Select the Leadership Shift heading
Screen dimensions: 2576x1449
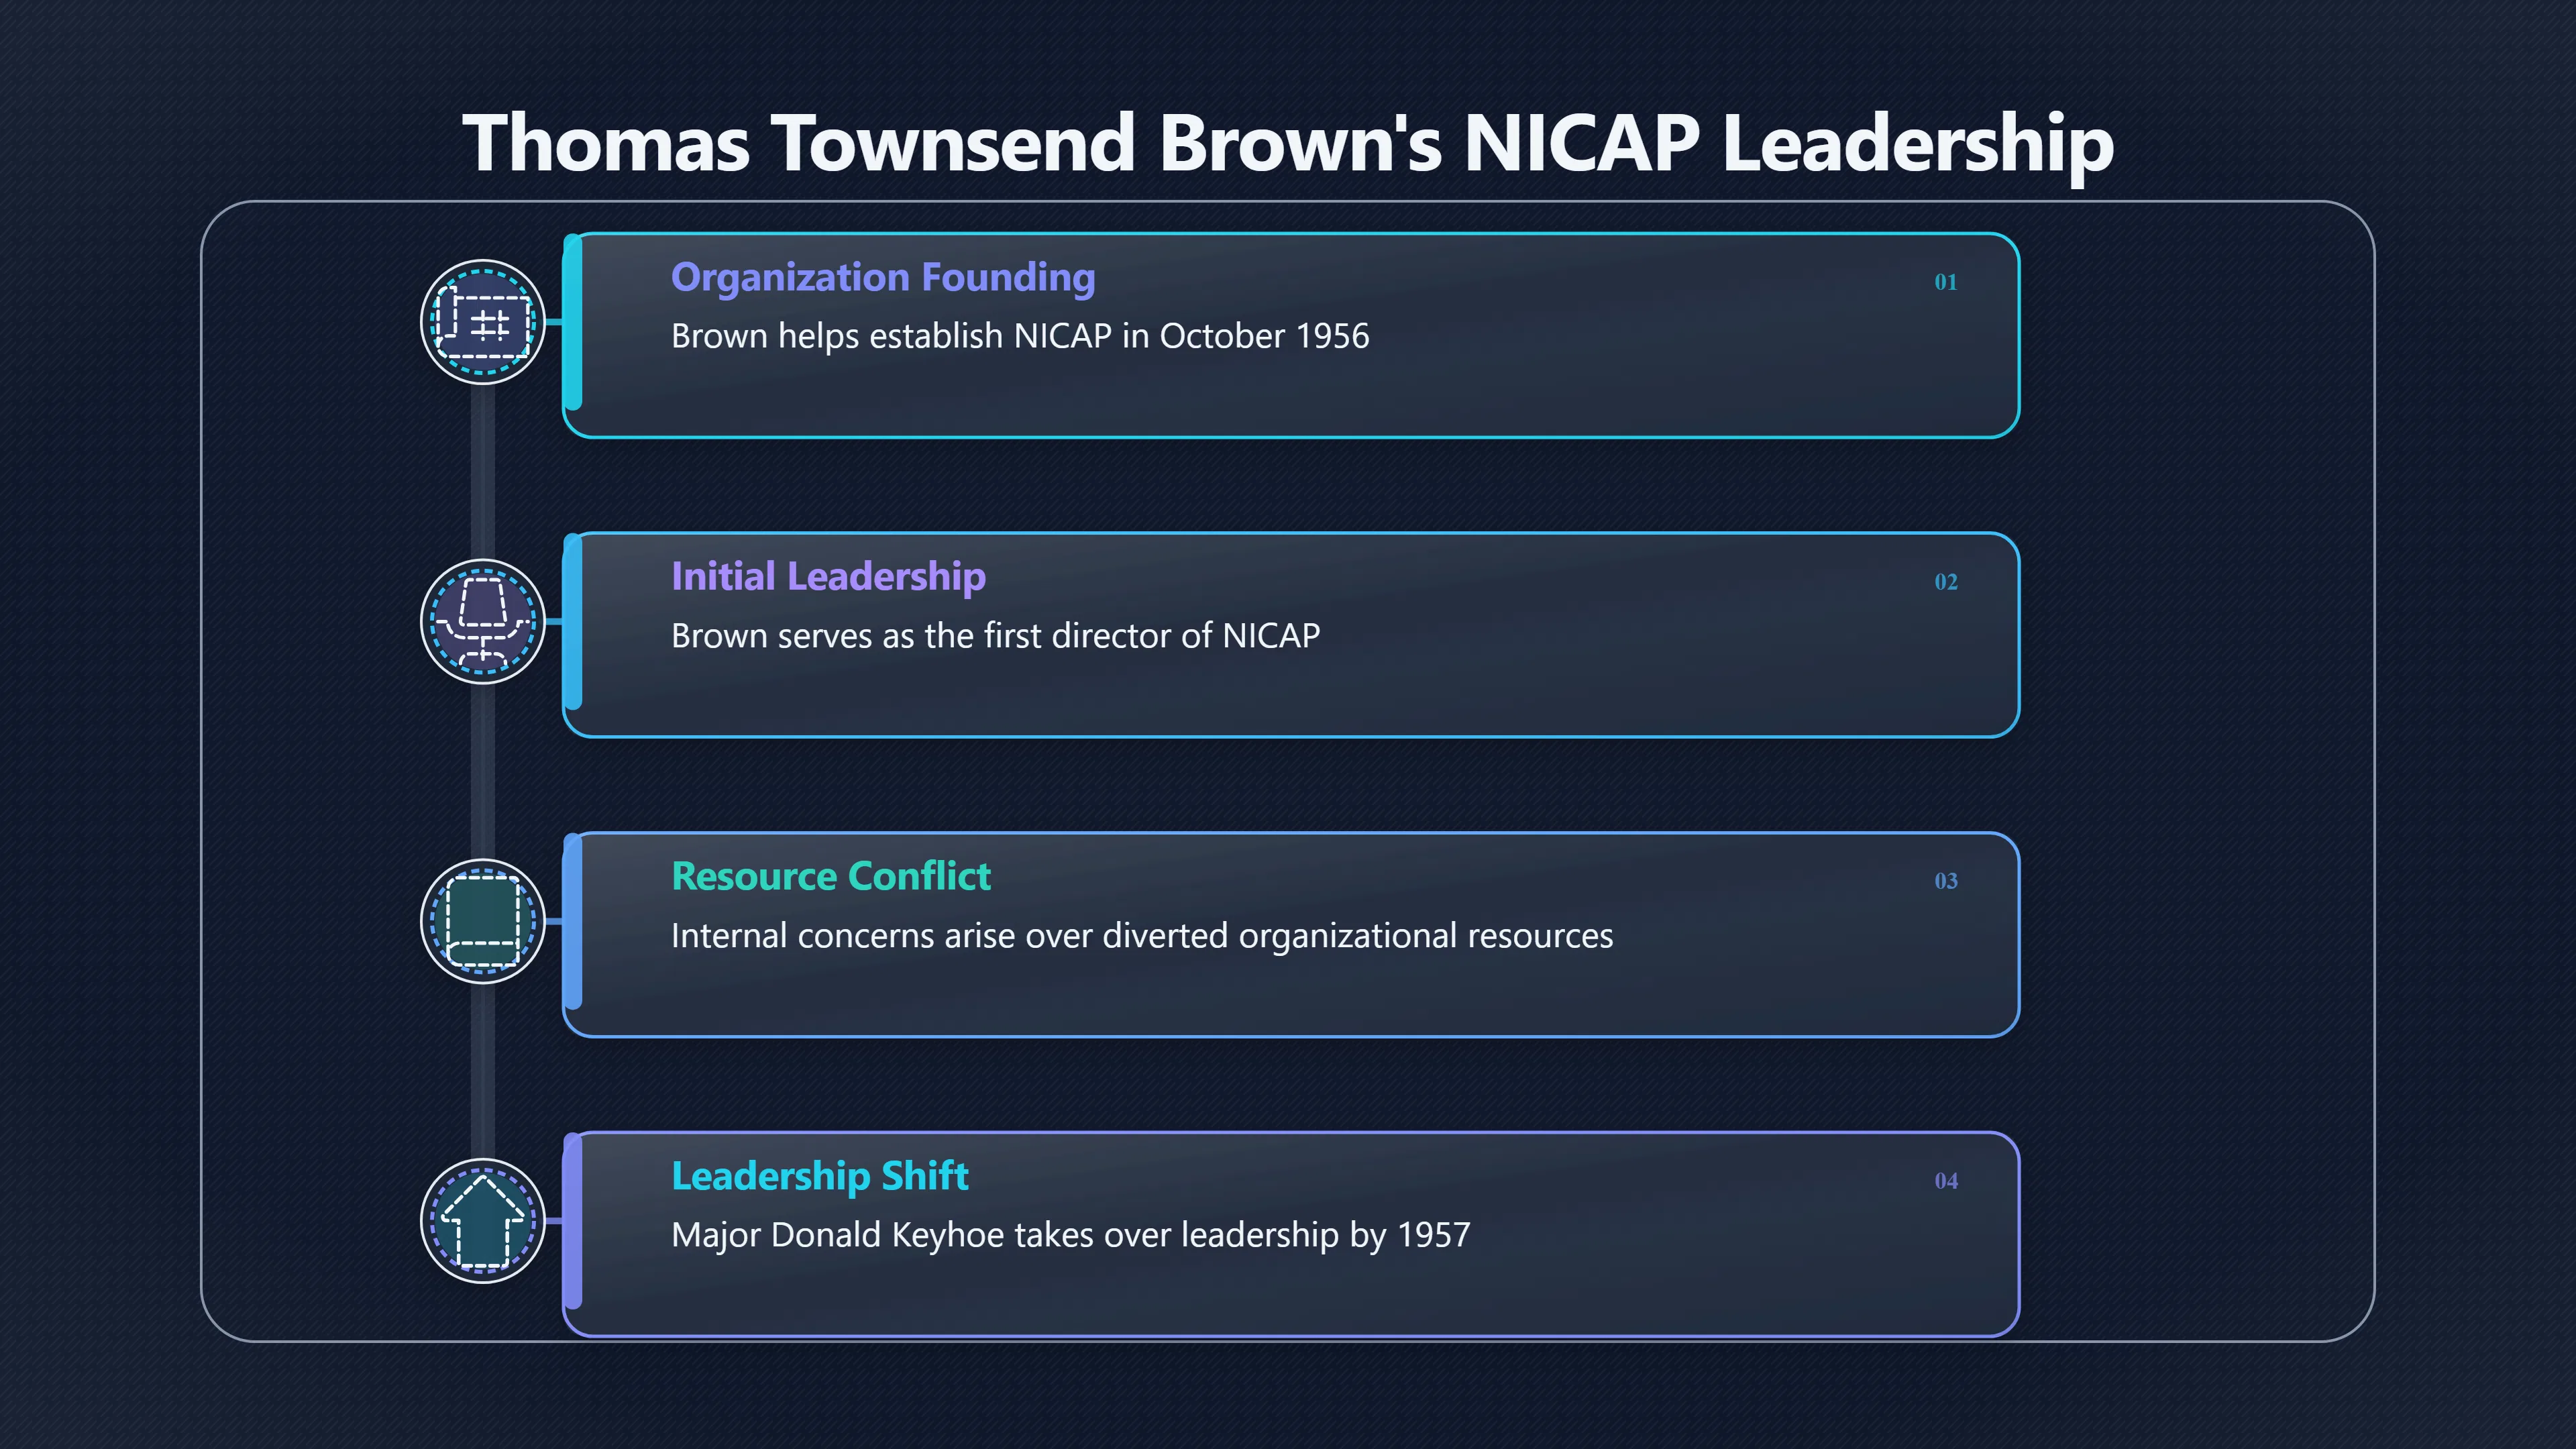[819, 1176]
